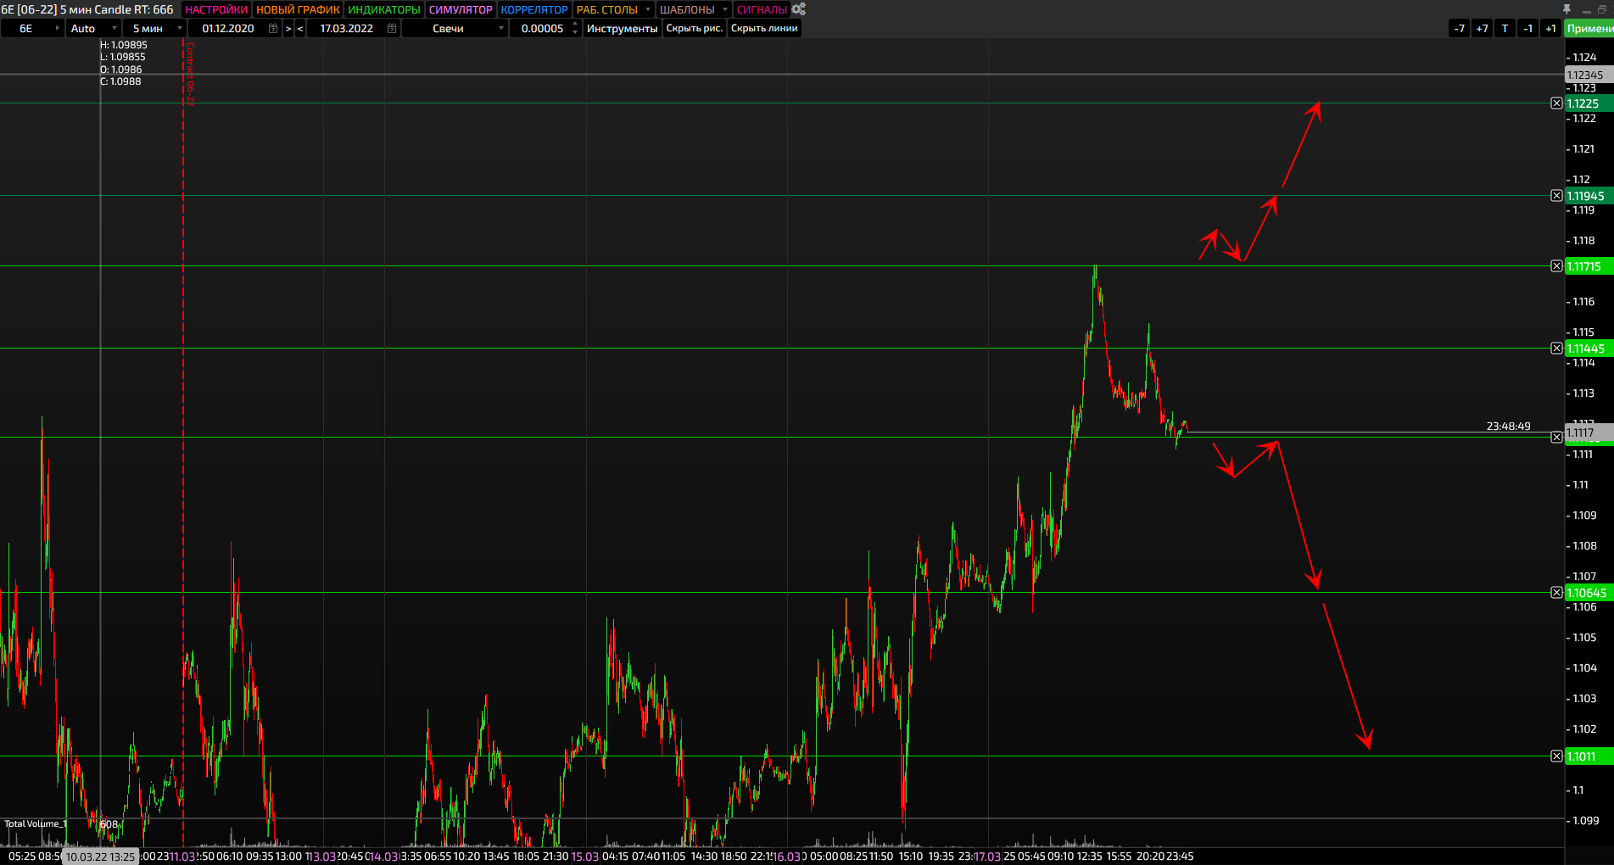This screenshot has height=865, width=1614.
Task: Open the gear settings icon after СИГНАЛЫ
Action: pyautogui.click(x=798, y=9)
